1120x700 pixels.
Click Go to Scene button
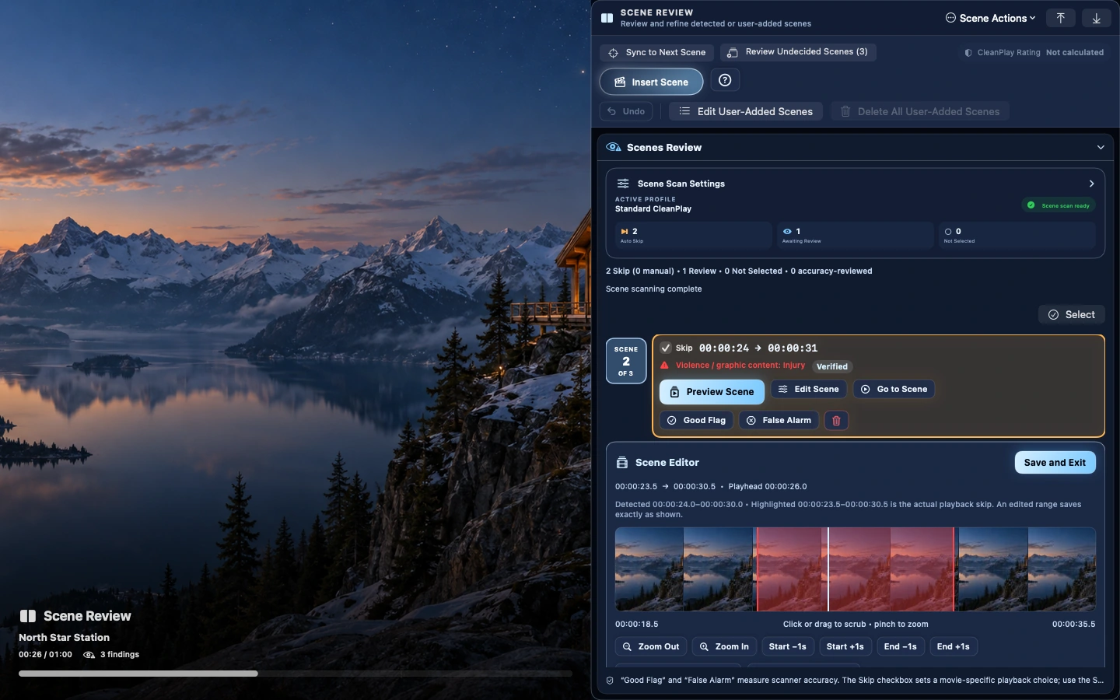(x=894, y=389)
